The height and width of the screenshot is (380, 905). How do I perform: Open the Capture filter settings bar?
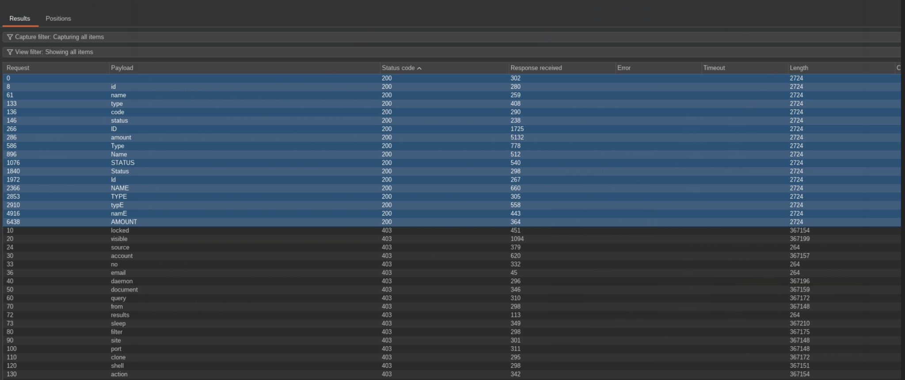tap(265, 37)
